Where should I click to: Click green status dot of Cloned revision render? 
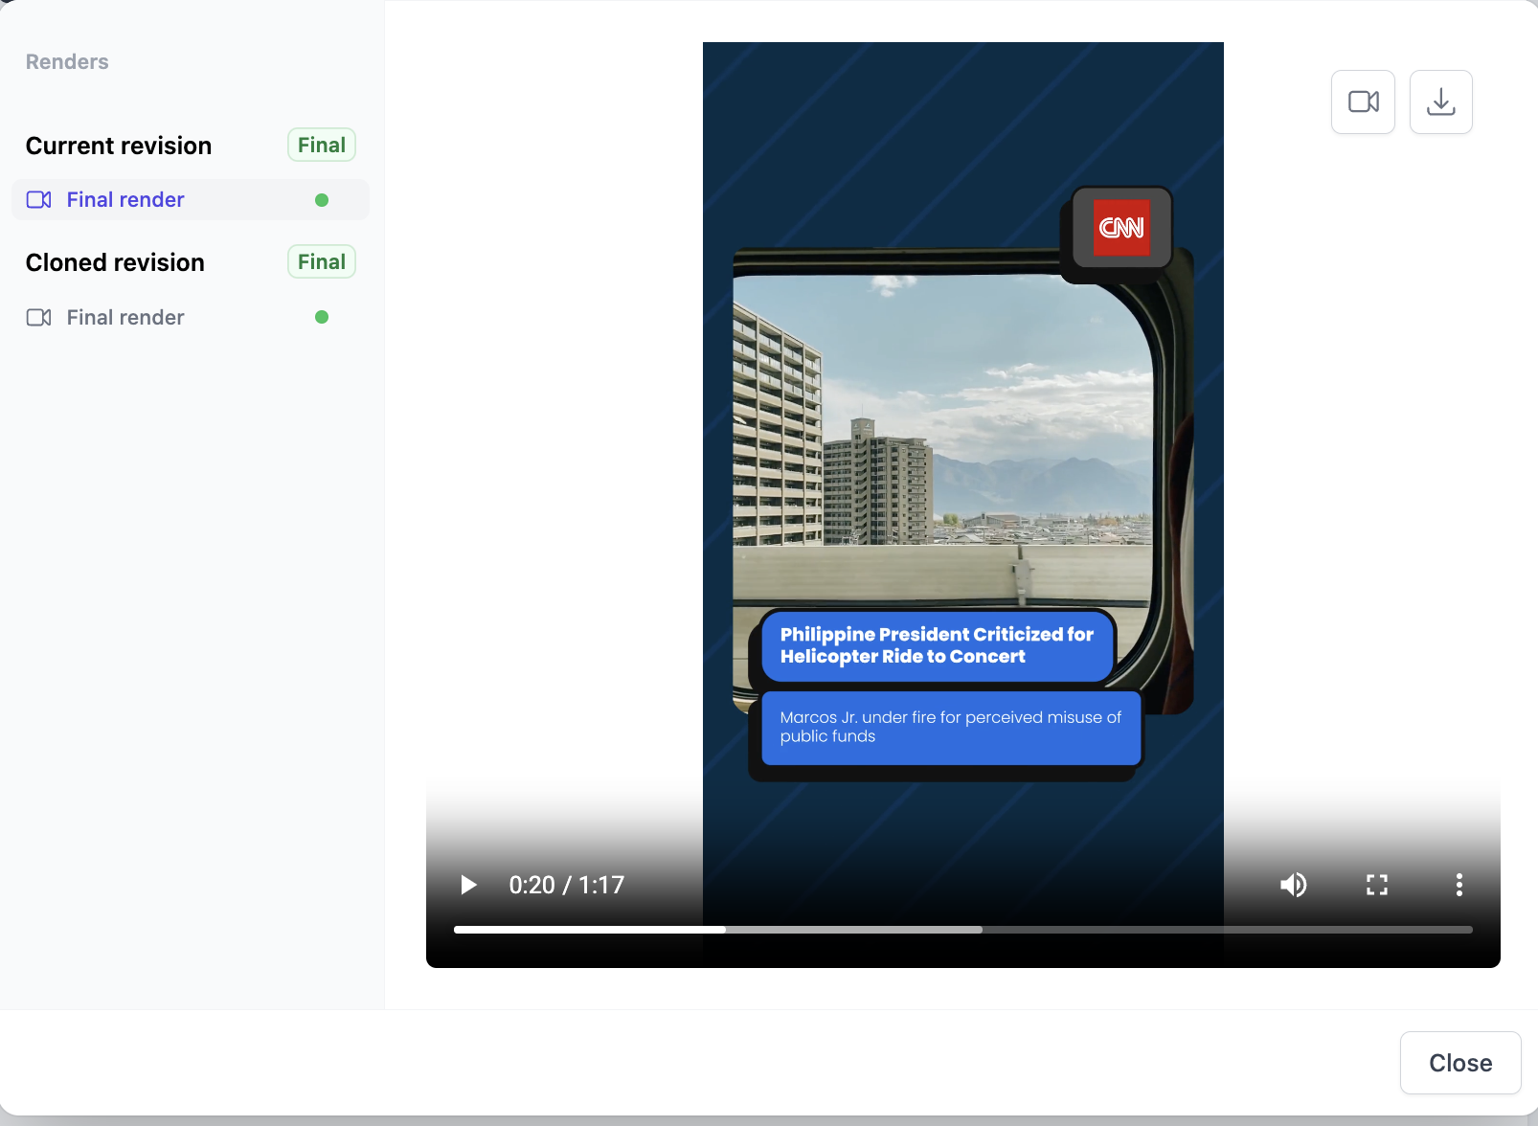pyautogui.click(x=322, y=317)
